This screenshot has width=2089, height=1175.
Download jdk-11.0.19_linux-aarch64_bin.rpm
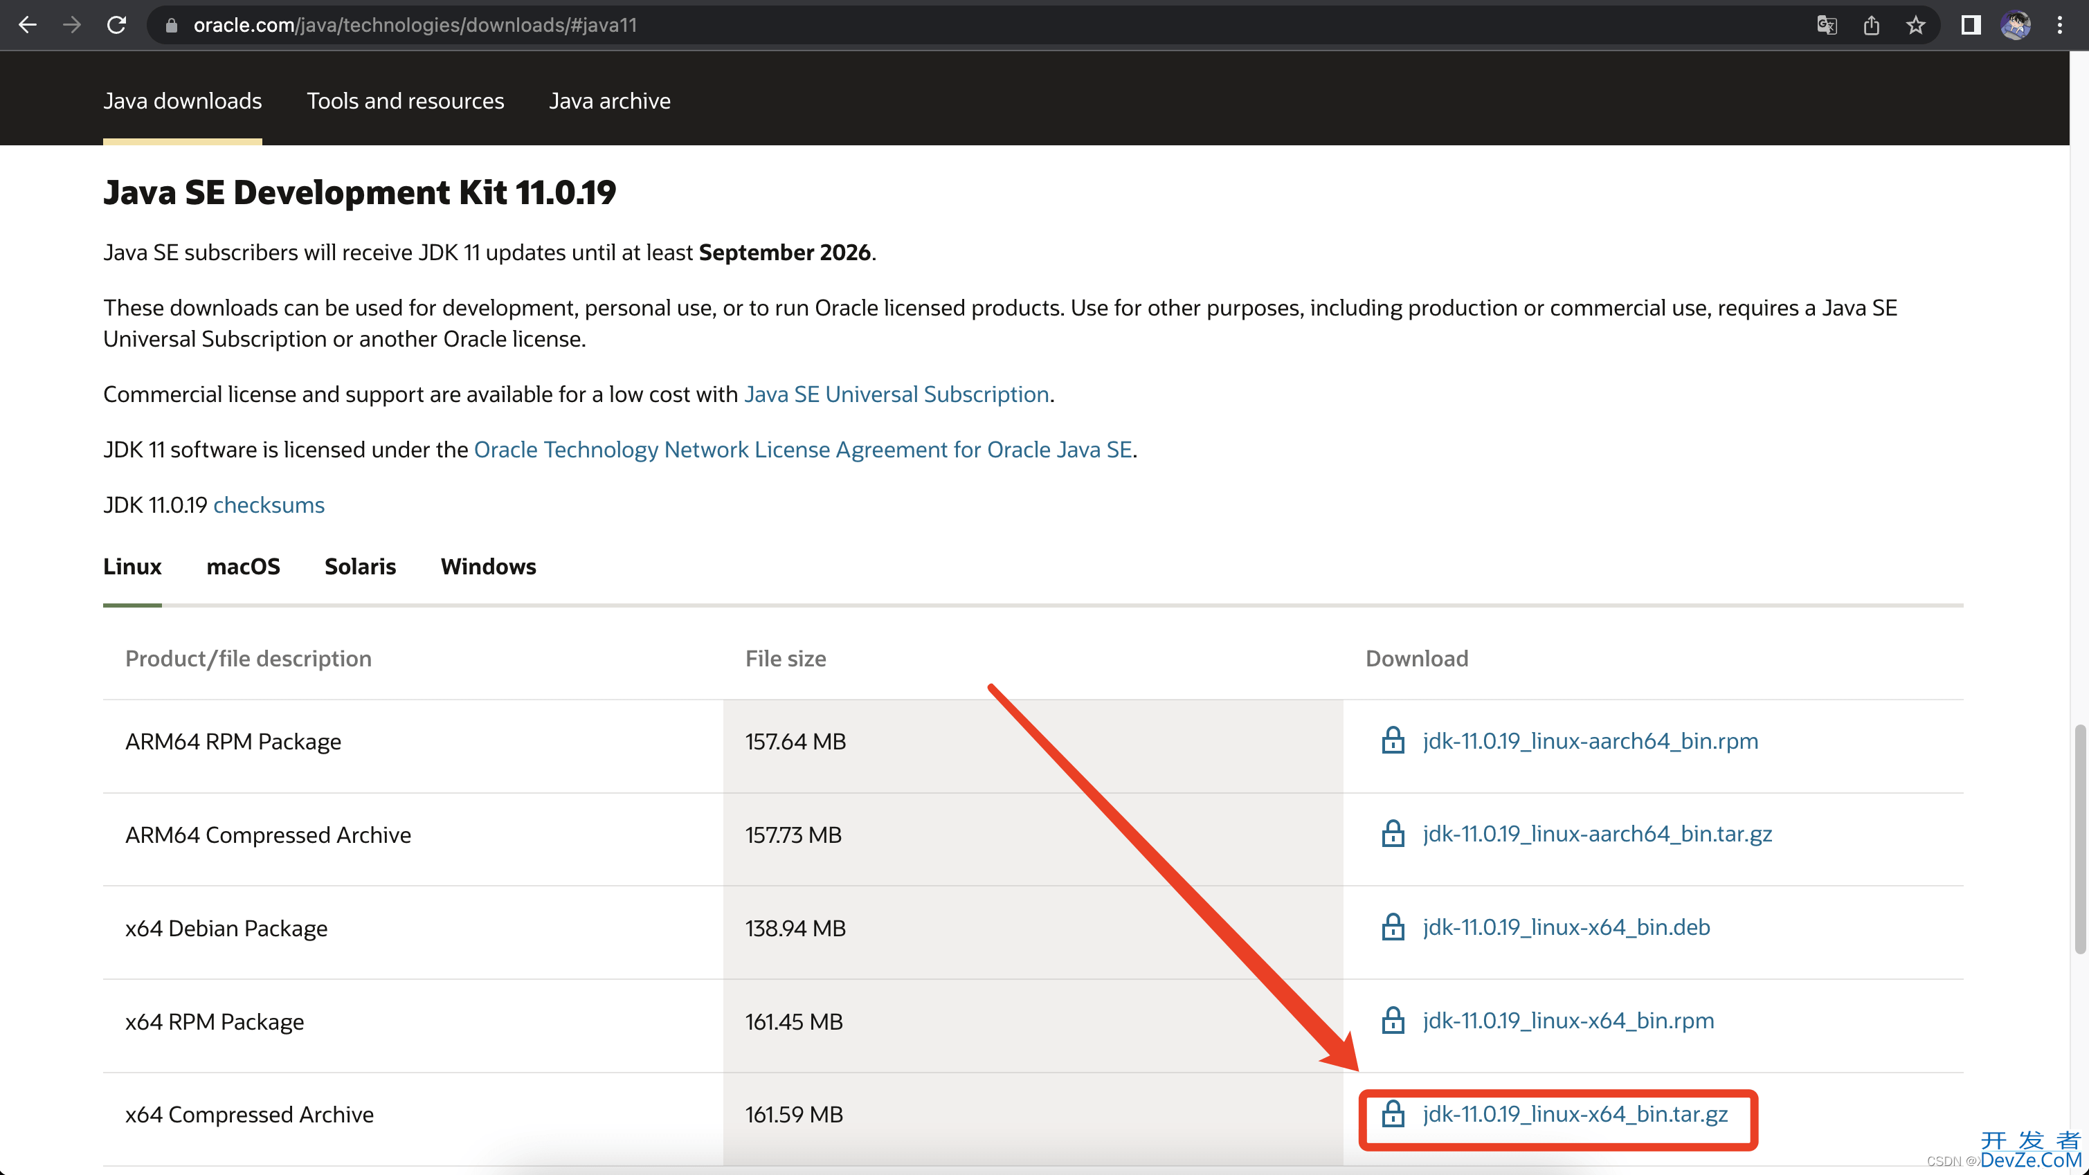1590,741
